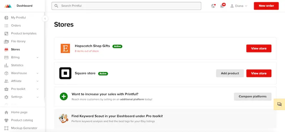Click the Orders list icon
This screenshot has width=285, height=132.
tap(6, 26)
